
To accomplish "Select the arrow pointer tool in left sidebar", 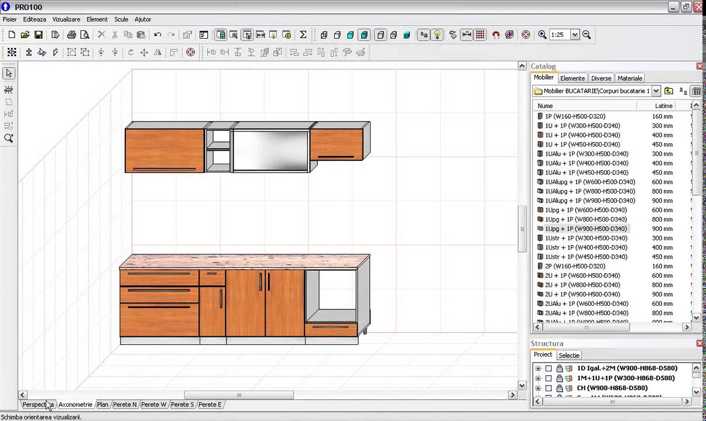I will pos(9,74).
